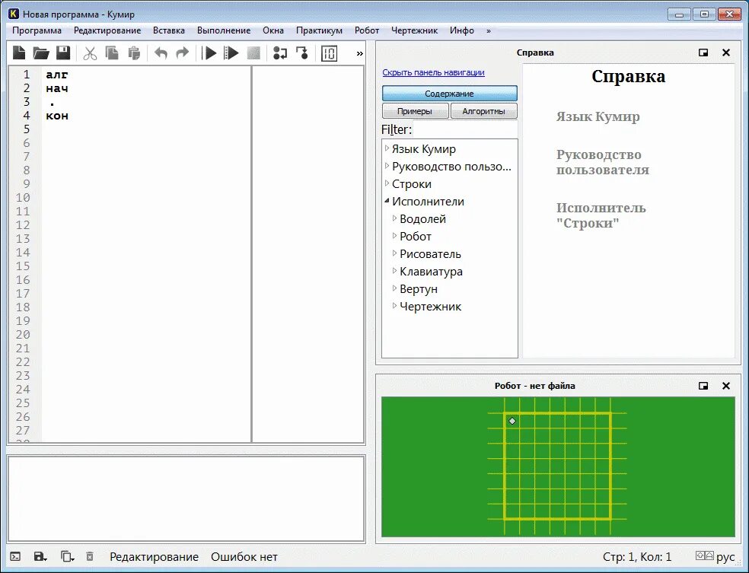The image size is (749, 573).
Task: Open the Практикум menu
Action: pyautogui.click(x=319, y=30)
